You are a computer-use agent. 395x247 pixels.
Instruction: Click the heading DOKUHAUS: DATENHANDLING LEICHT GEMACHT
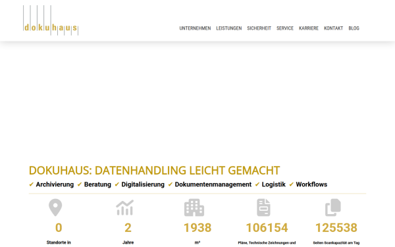tap(154, 171)
